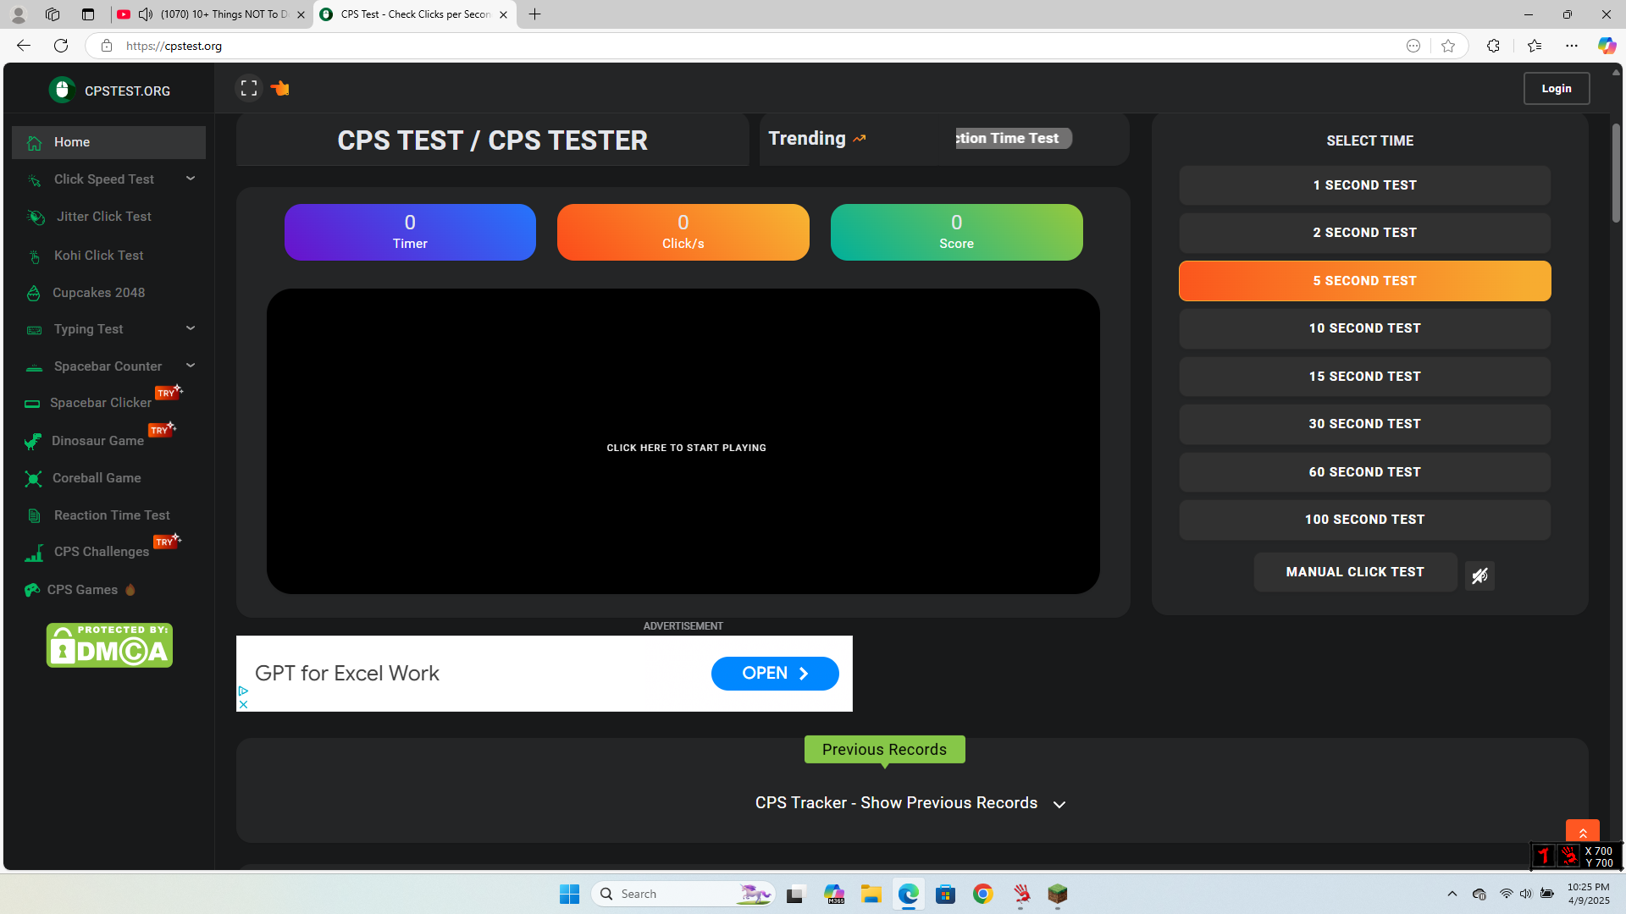The image size is (1626, 914).
Task: Switch to the YouTube browser tab
Action: (210, 14)
